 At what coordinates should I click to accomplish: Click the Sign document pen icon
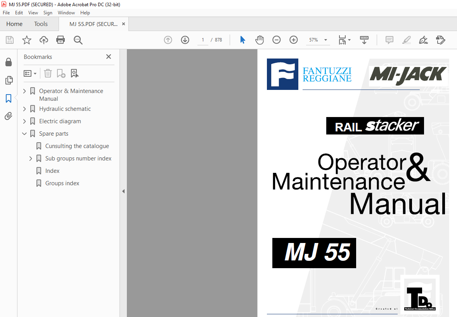(423, 40)
